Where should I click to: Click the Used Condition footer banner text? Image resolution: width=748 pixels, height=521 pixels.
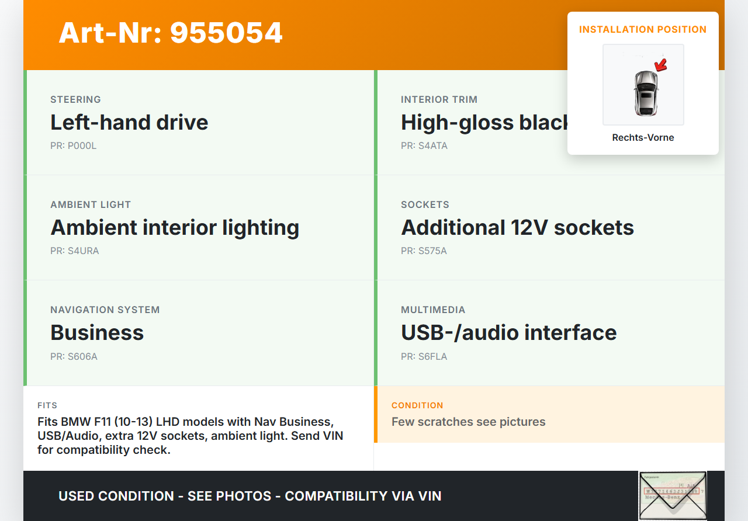pyautogui.click(x=250, y=496)
